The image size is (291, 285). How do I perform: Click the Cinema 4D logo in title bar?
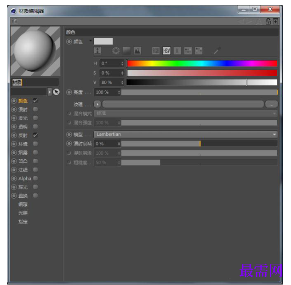click(x=13, y=11)
